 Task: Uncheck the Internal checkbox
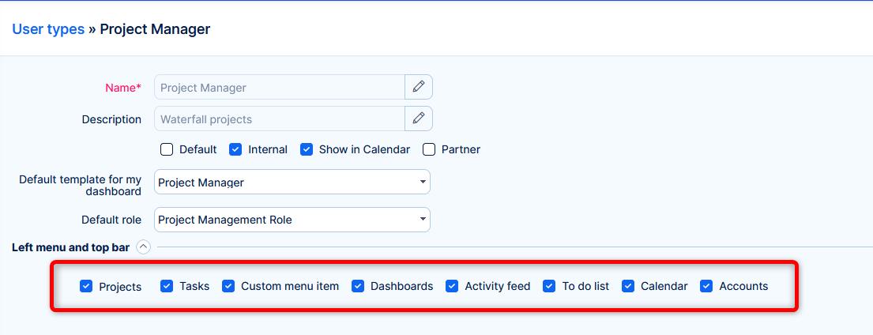click(x=235, y=149)
